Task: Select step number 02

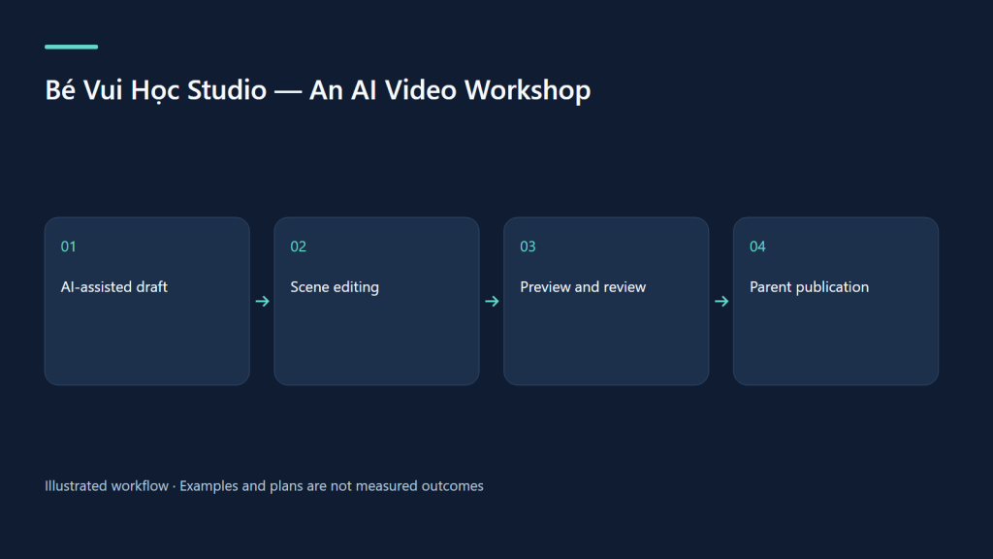Action: tap(299, 247)
